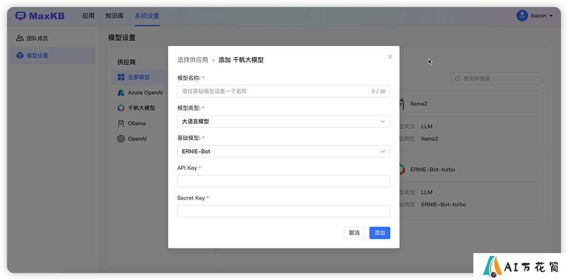Image resolution: width=568 pixels, height=280 pixels.
Task: Click the OpenAI logo icon
Action: point(121,139)
